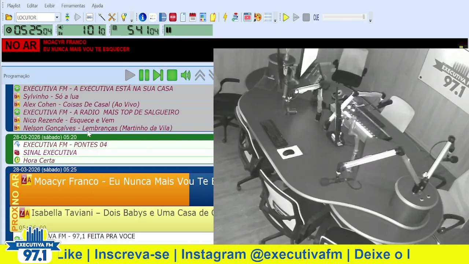Open the waveform editor icon
Viewport: 469px width, 264px height.
[89, 17]
